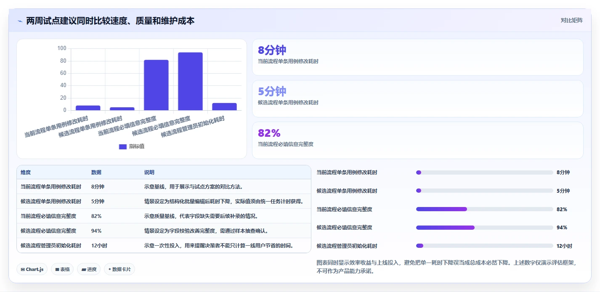Click the description about 结构化批量编辑
600x292 pixels.
224,201
